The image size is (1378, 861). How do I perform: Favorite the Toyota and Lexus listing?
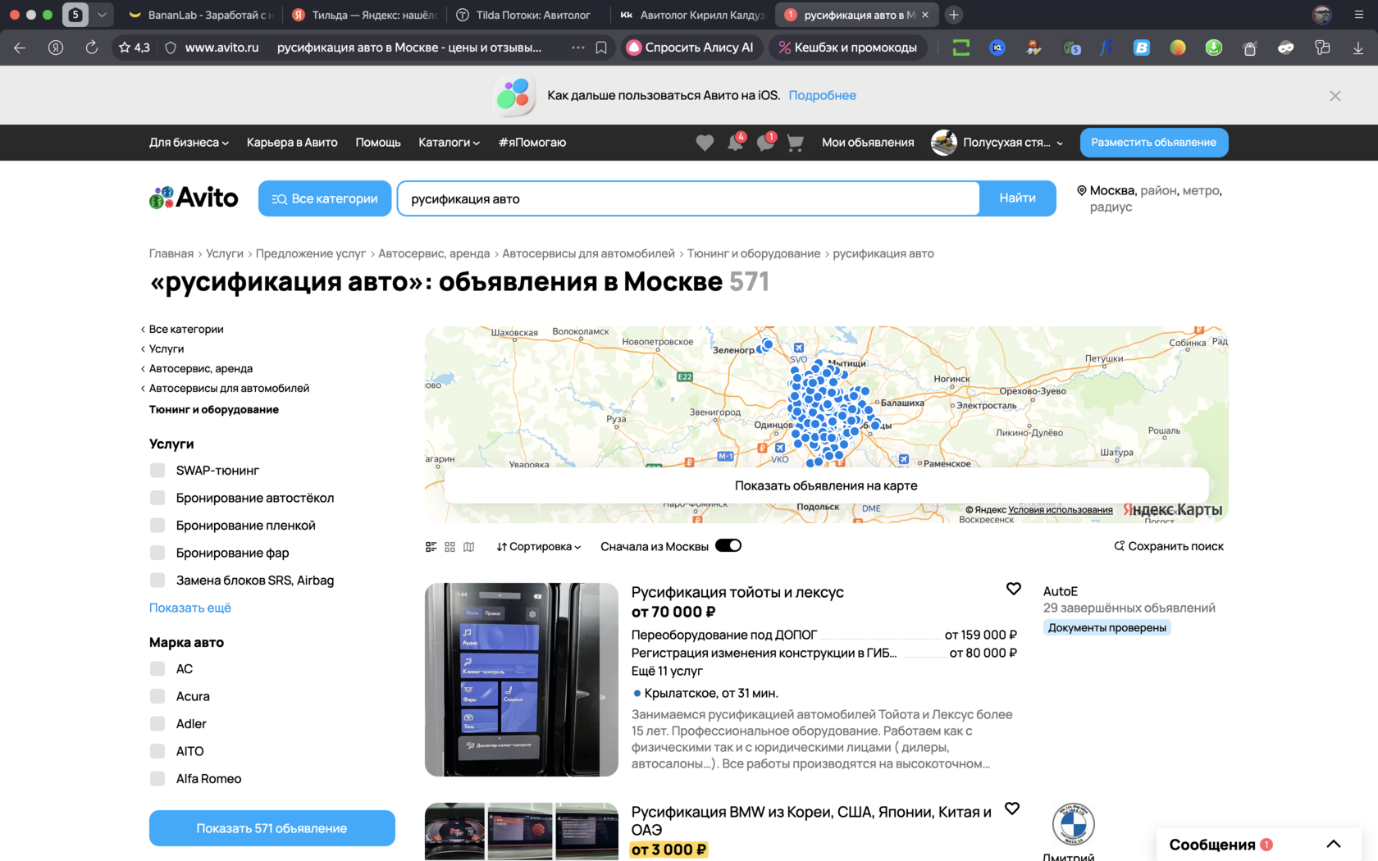click(1014, 589)
